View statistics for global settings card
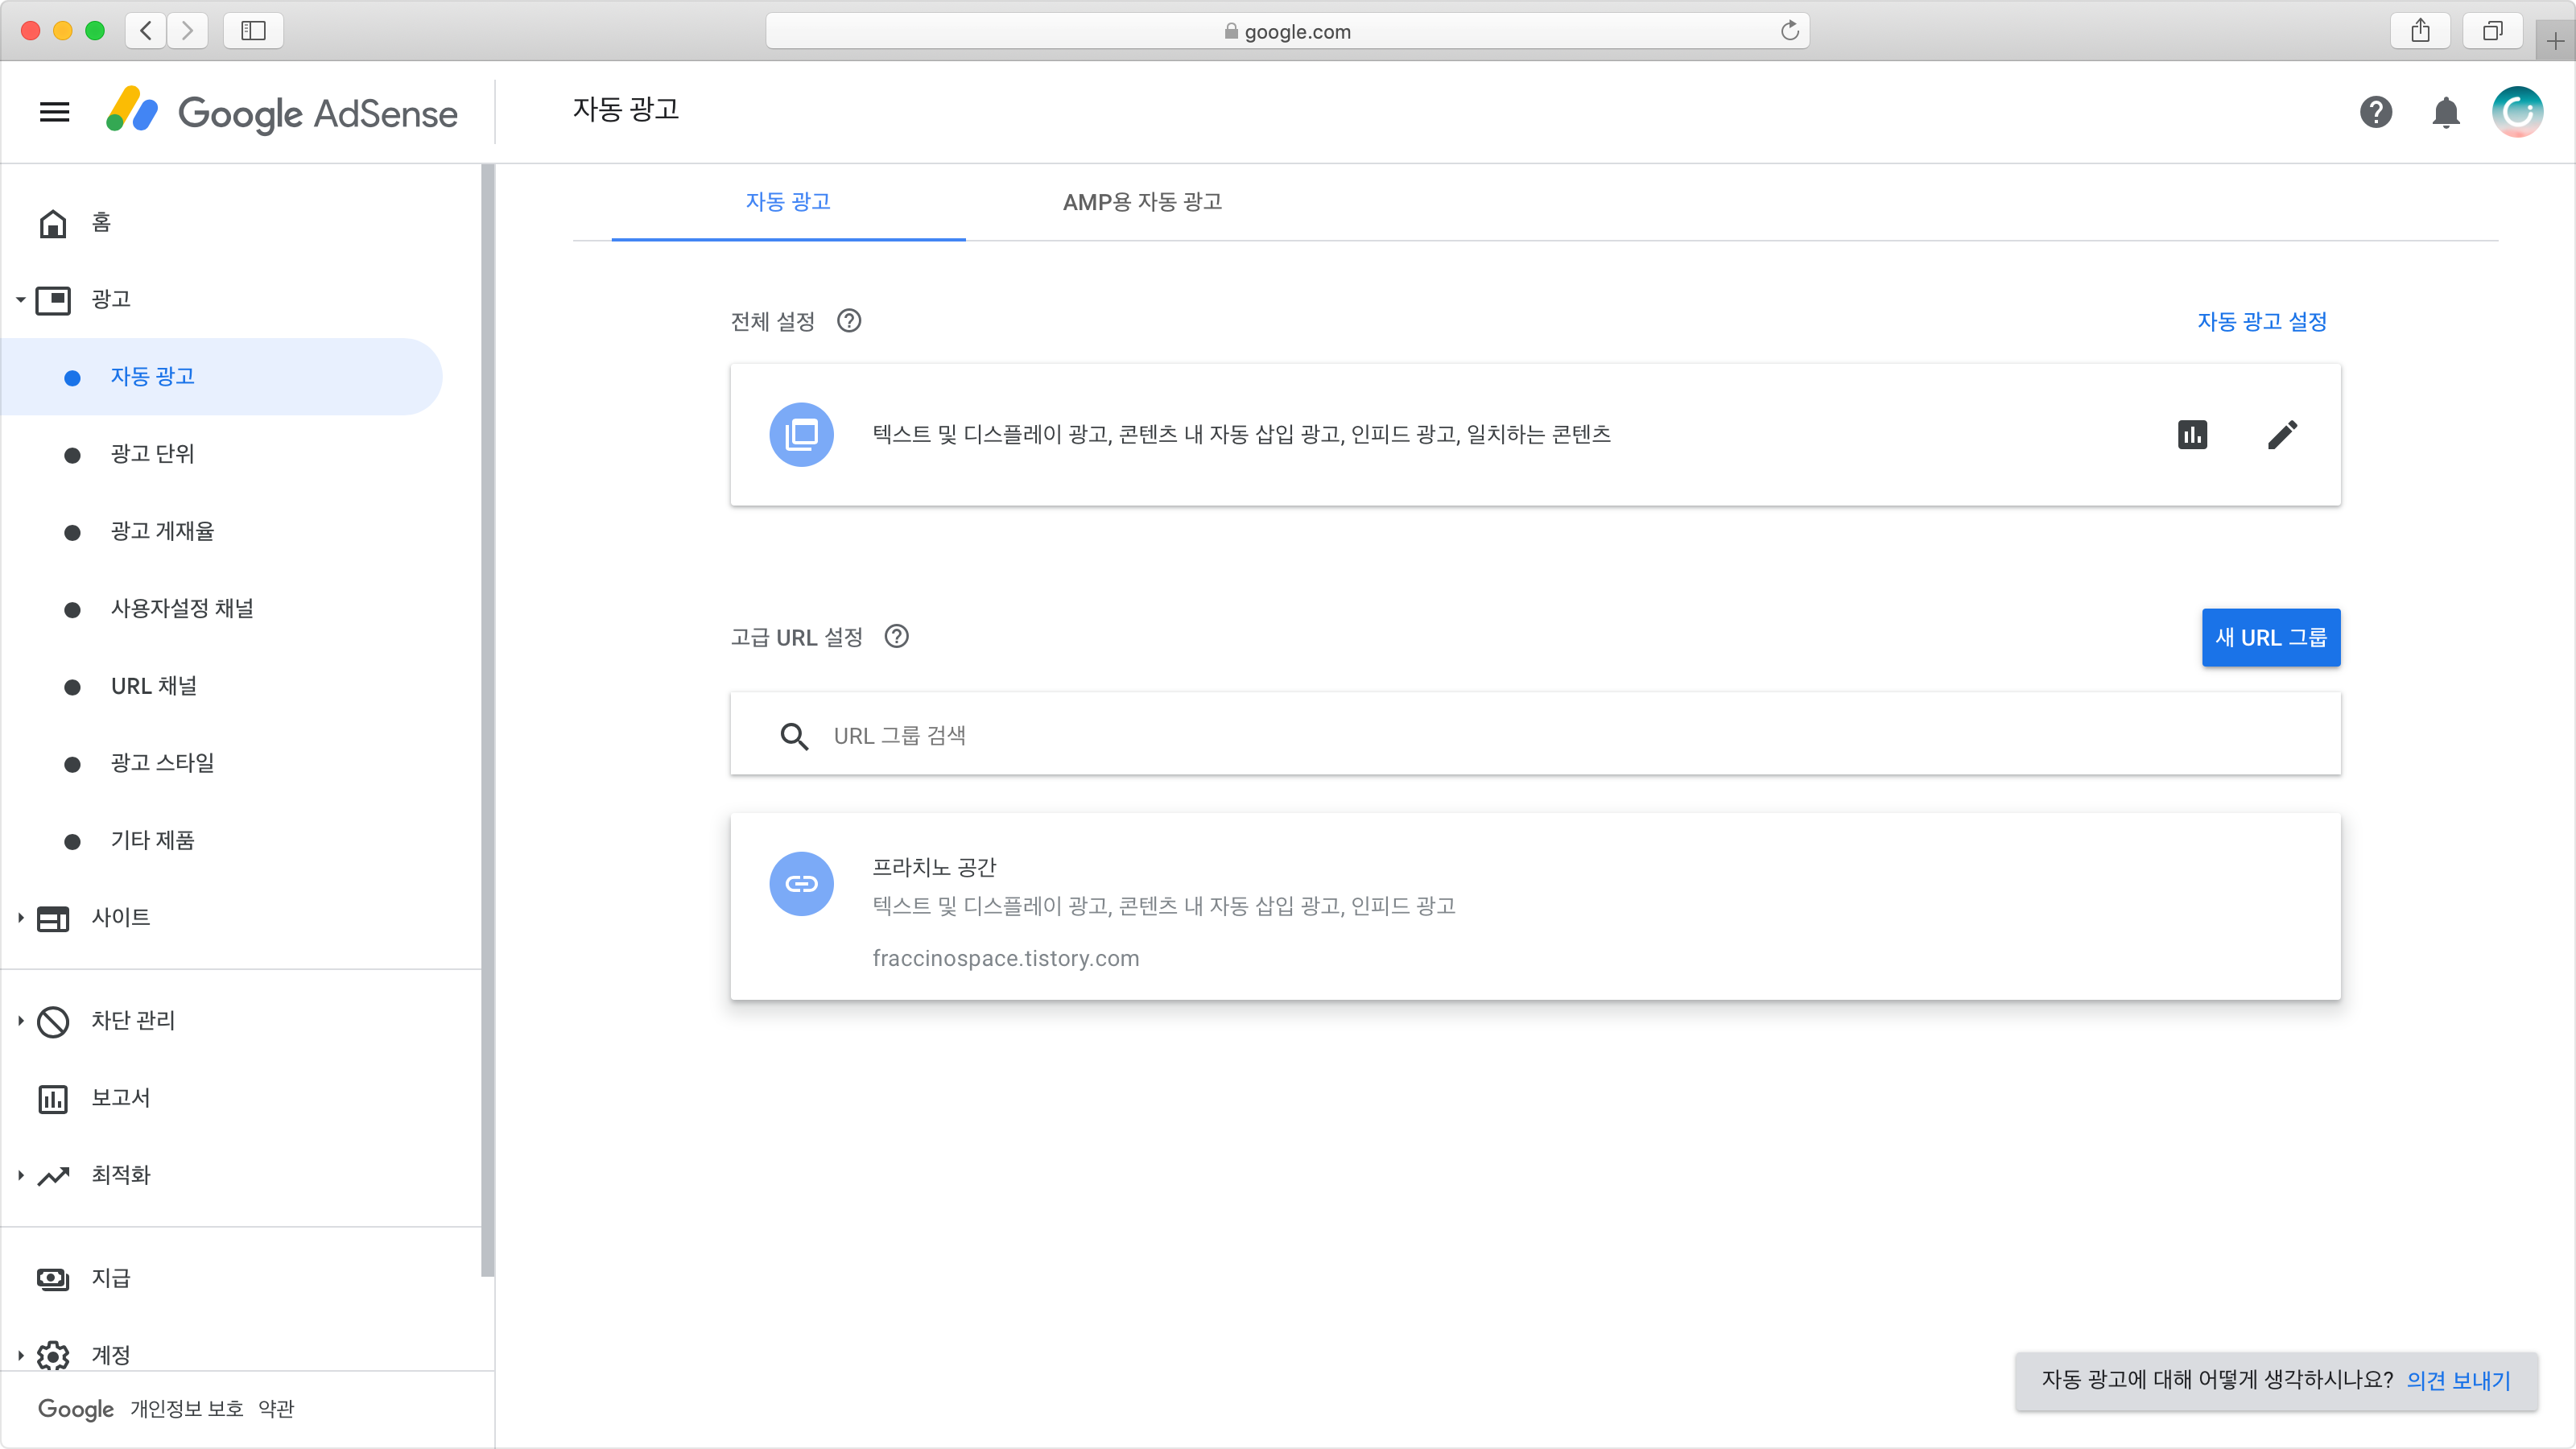This screenshot has height=1449, width=2576. [2192, 435]
